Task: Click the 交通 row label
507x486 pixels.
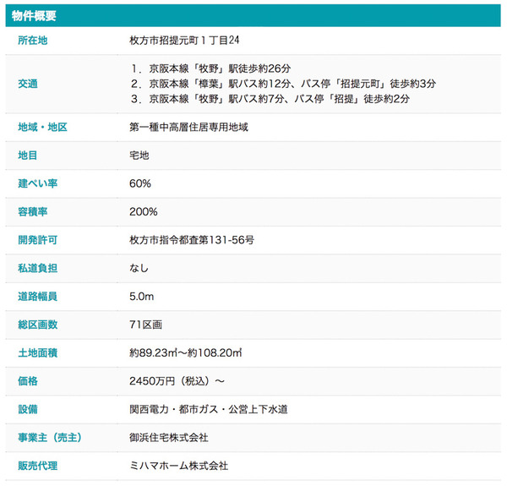Action: [x=28, y=84]
